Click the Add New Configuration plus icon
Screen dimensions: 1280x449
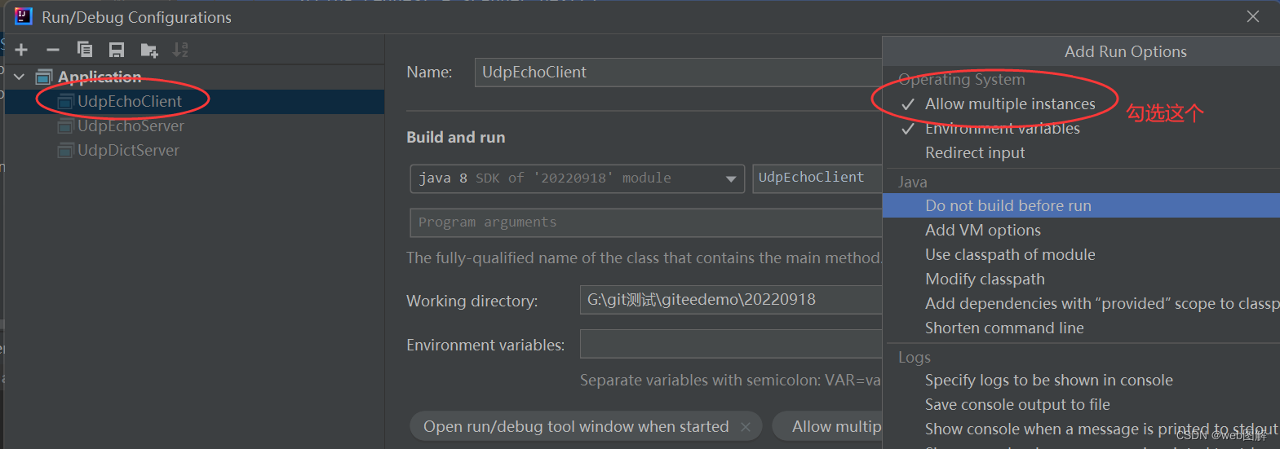[21, 50]
